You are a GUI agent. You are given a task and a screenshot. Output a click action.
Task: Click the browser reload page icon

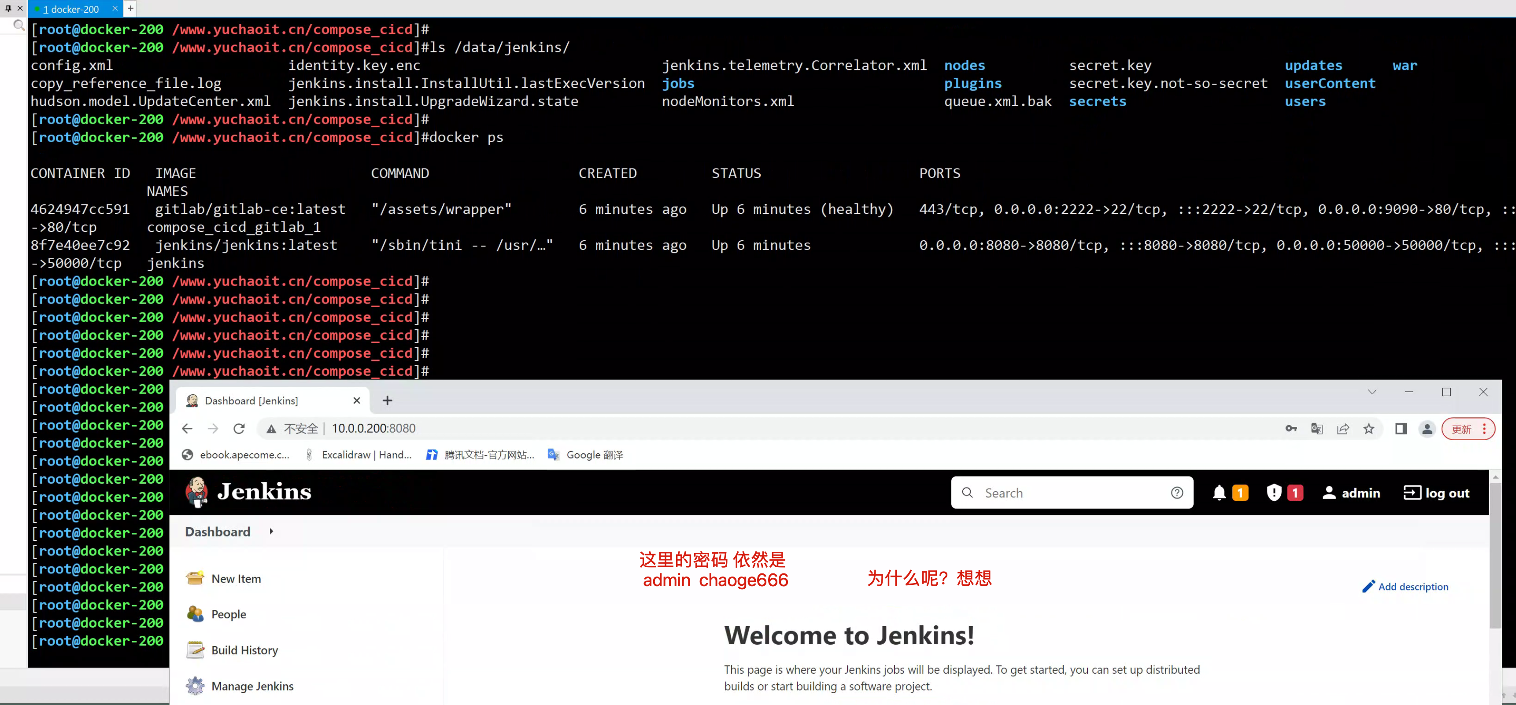point(239,429)
